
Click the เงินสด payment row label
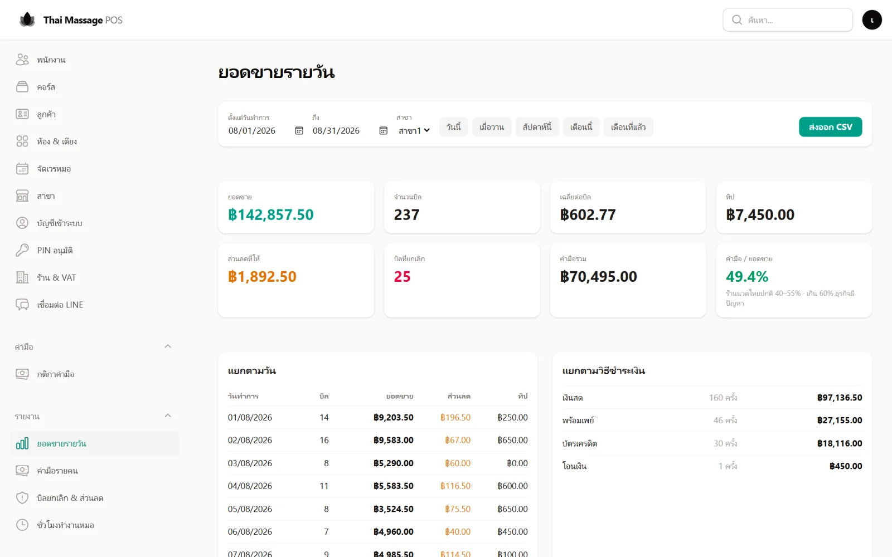(573, 398)
